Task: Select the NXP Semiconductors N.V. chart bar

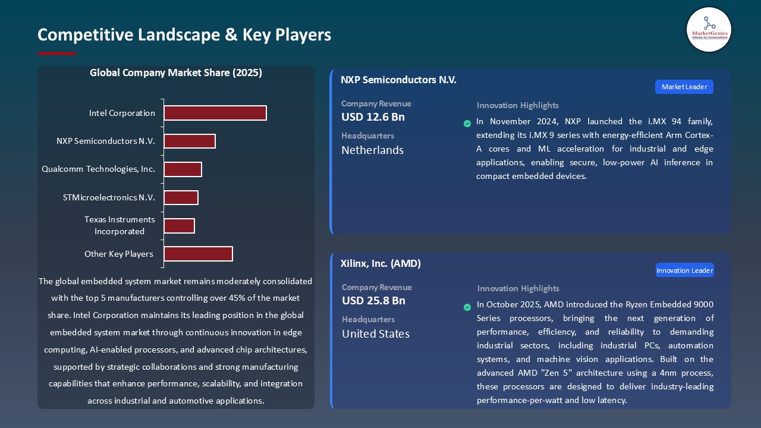Action: coord(190,141)
